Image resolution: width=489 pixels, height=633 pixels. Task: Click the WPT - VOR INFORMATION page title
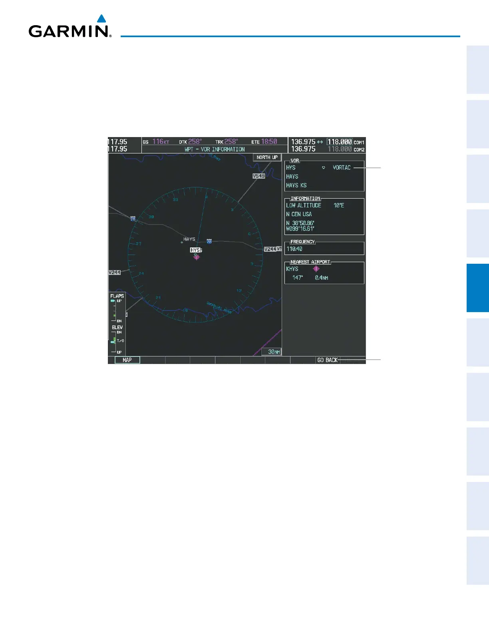tap(215, 149)
